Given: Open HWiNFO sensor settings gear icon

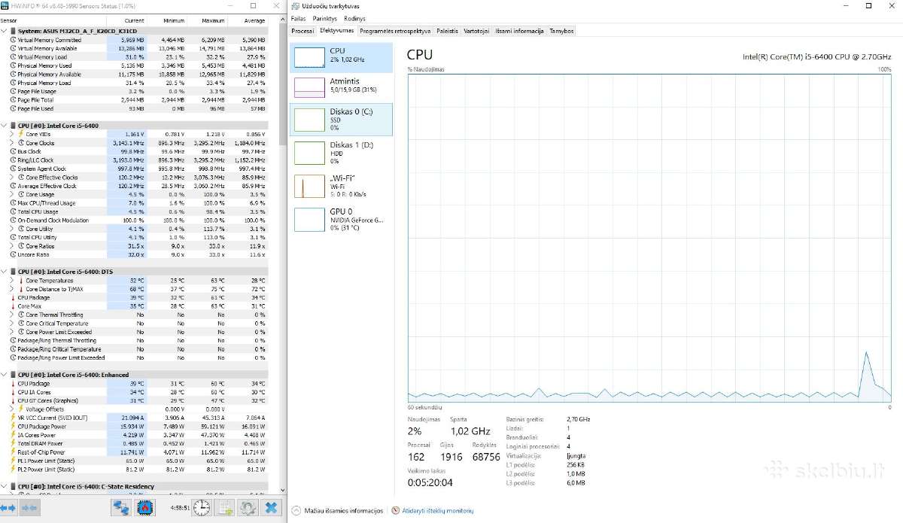Looking at the screenshot, I should (x=248, y=507).
